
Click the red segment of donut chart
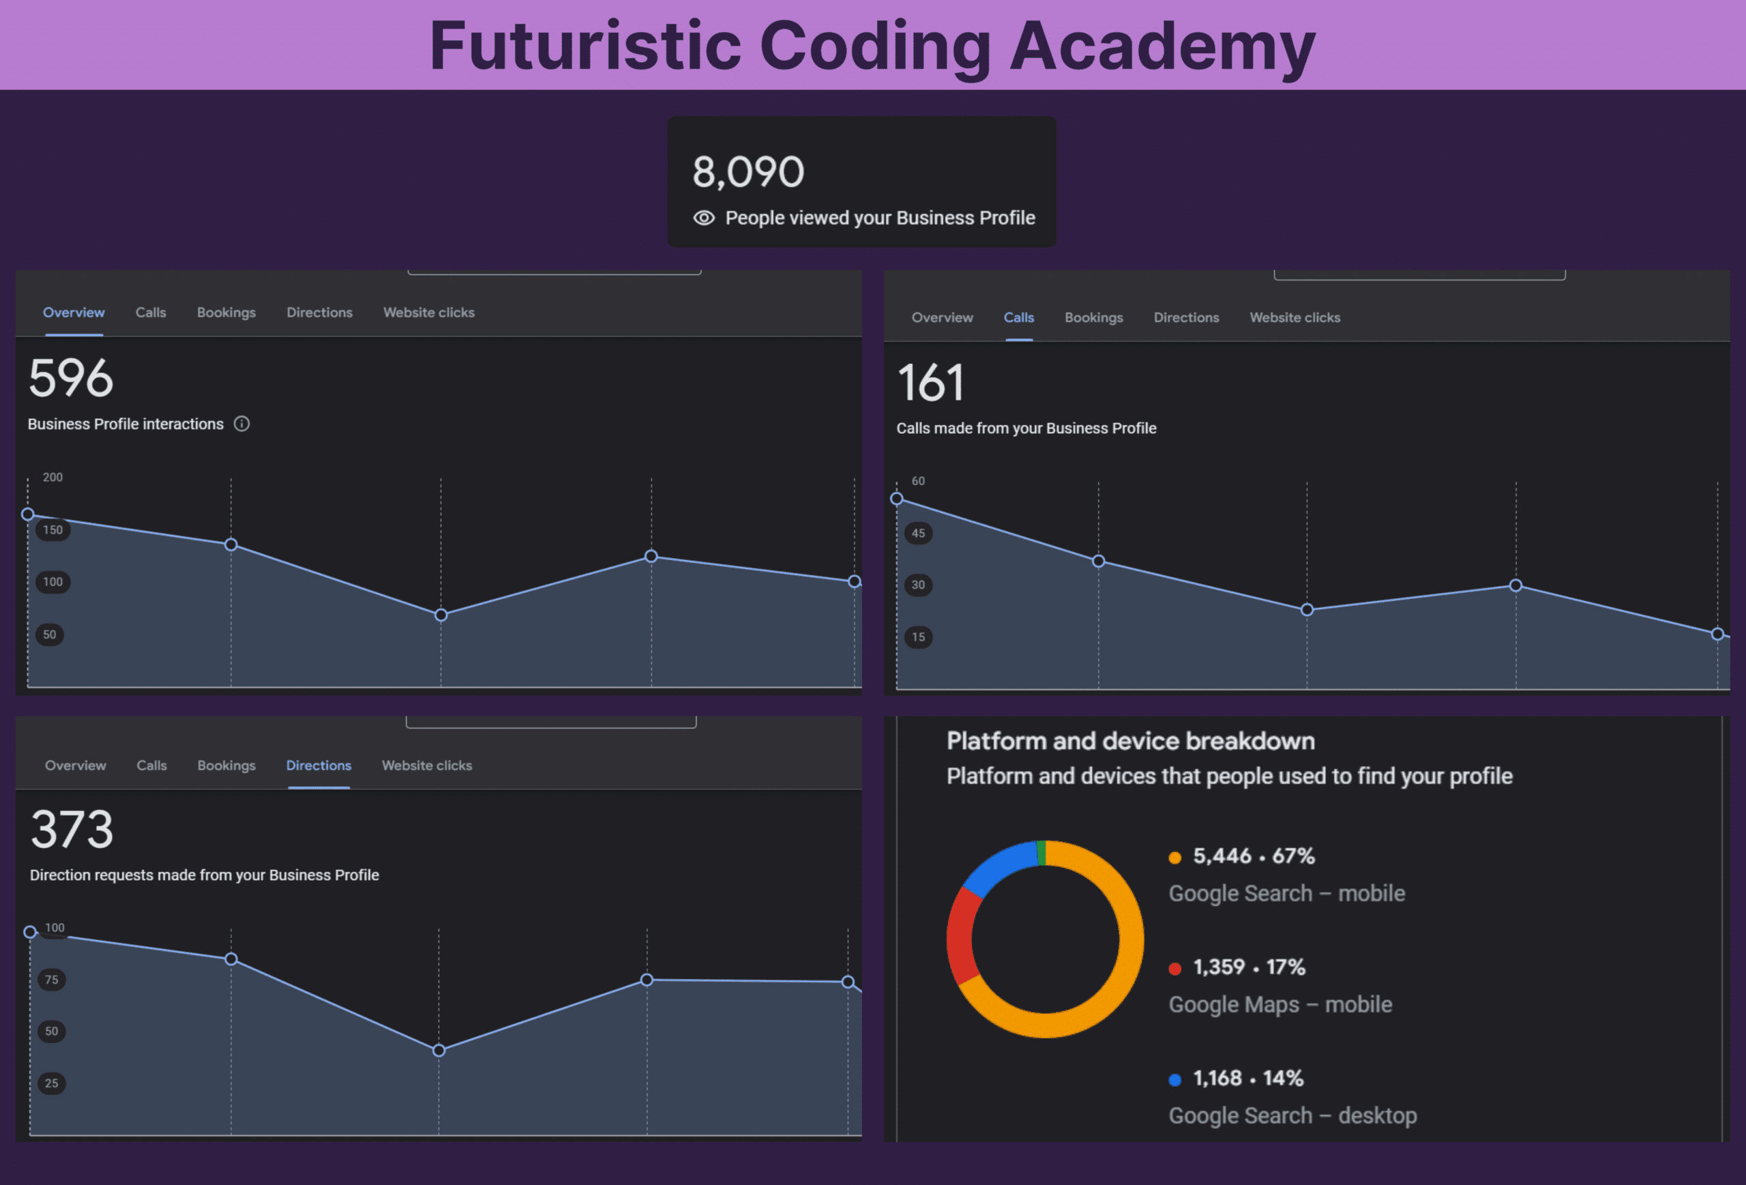pos(961,935)
